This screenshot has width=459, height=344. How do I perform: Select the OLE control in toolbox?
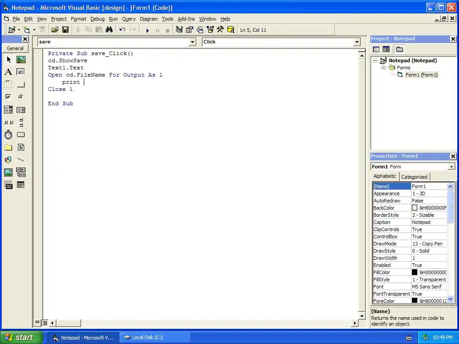9,185
